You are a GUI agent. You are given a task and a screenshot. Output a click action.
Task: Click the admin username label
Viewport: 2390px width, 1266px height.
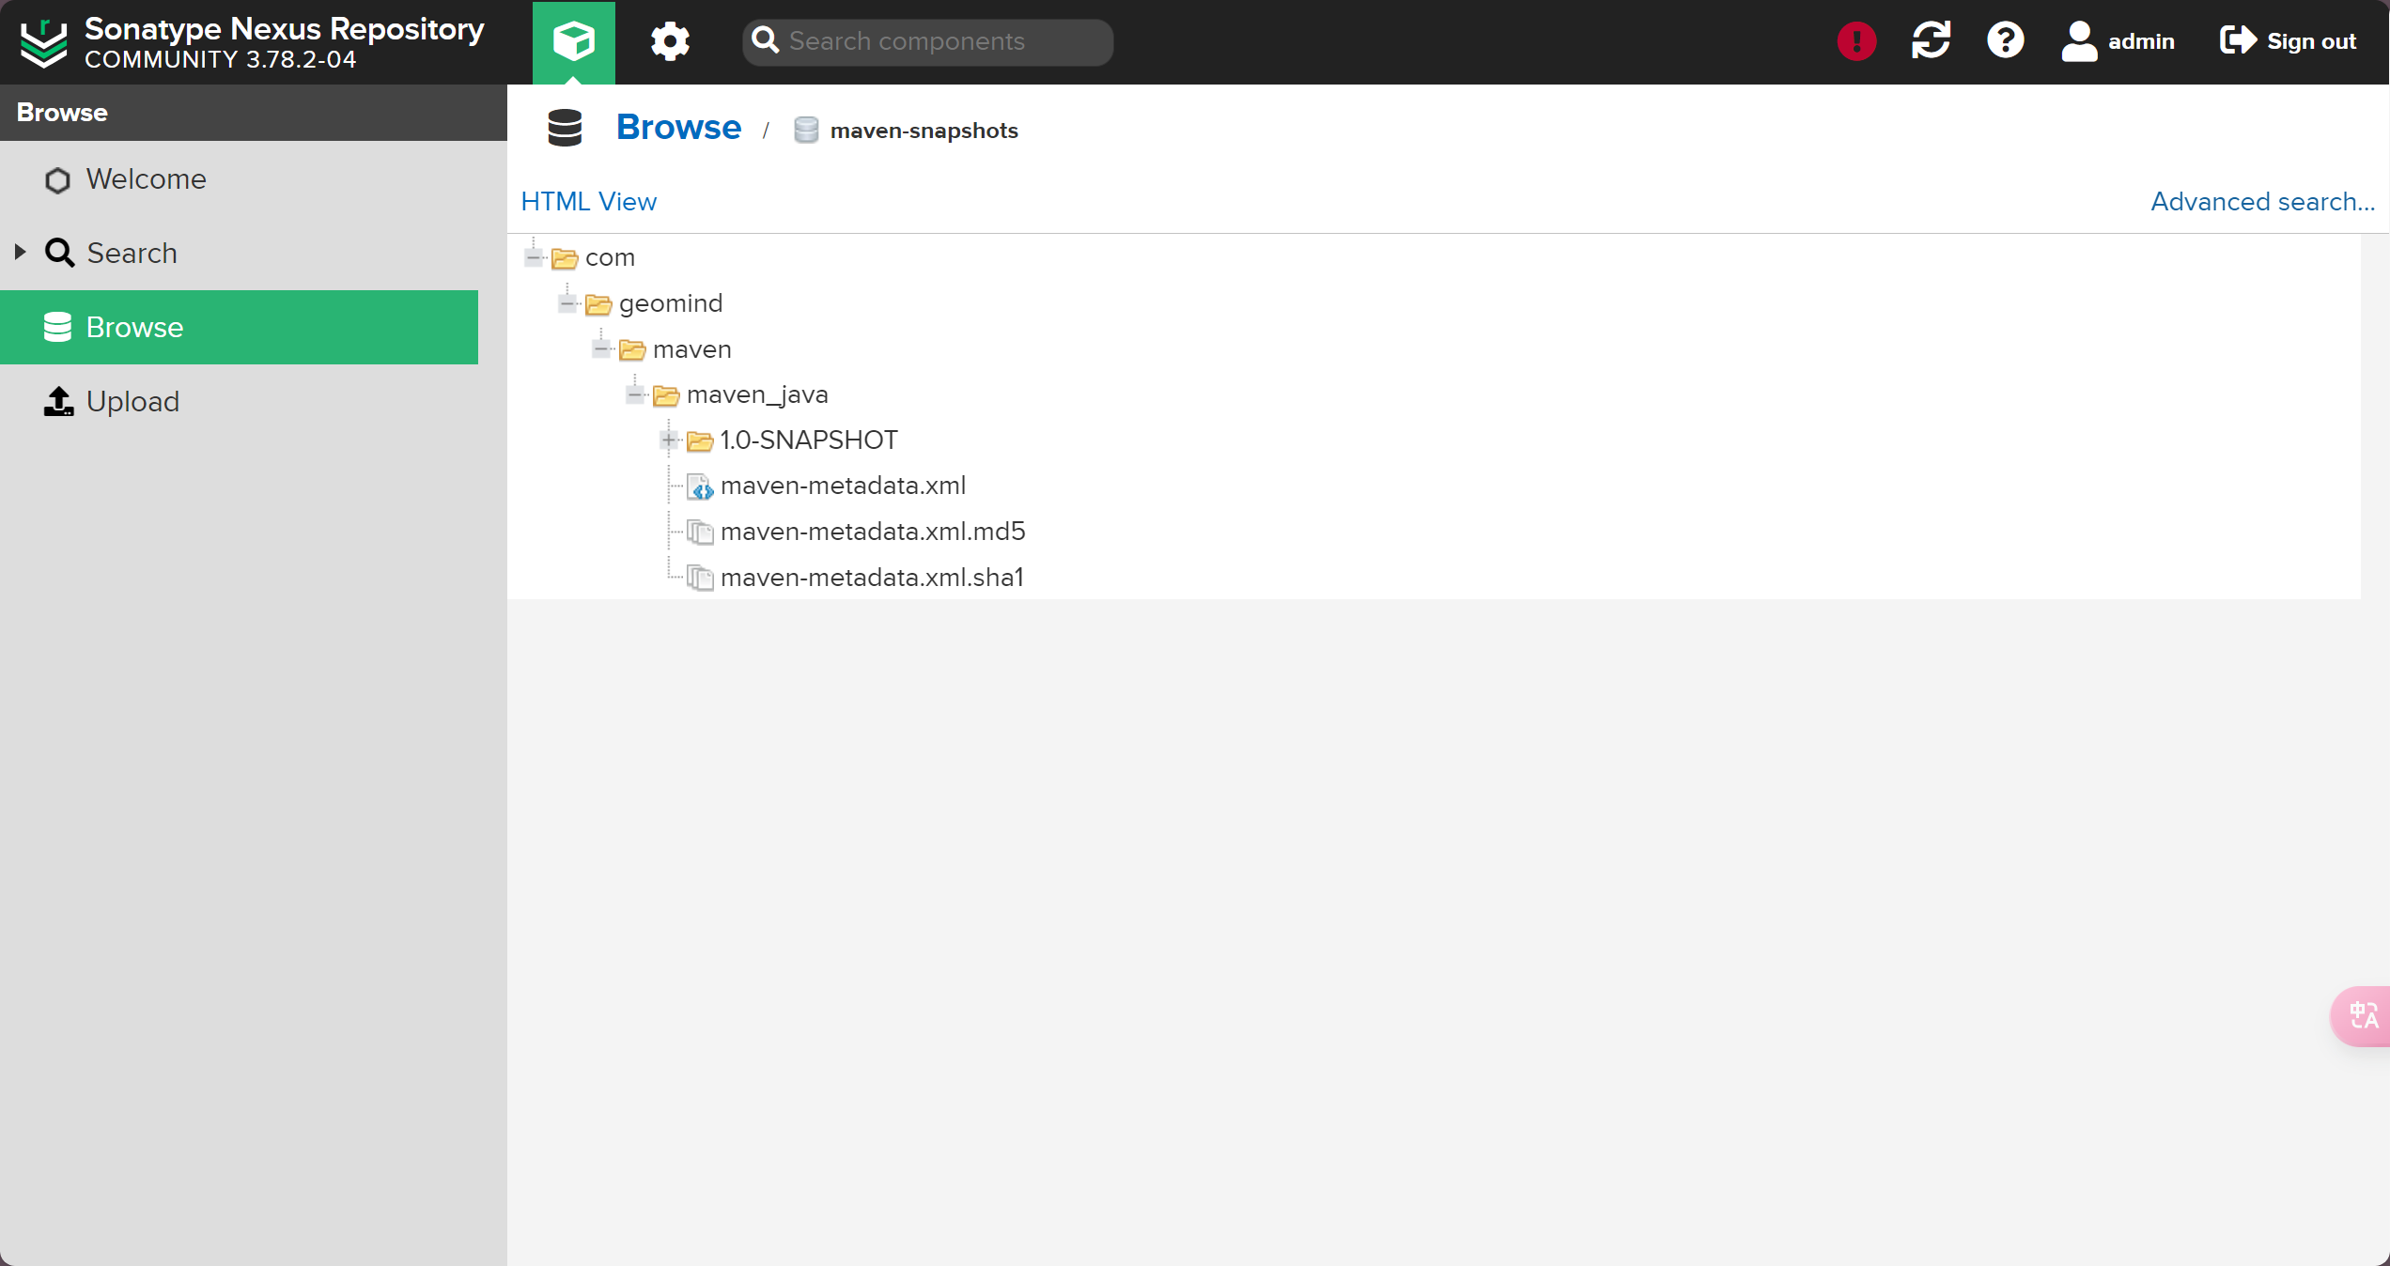pos(2141,41)
